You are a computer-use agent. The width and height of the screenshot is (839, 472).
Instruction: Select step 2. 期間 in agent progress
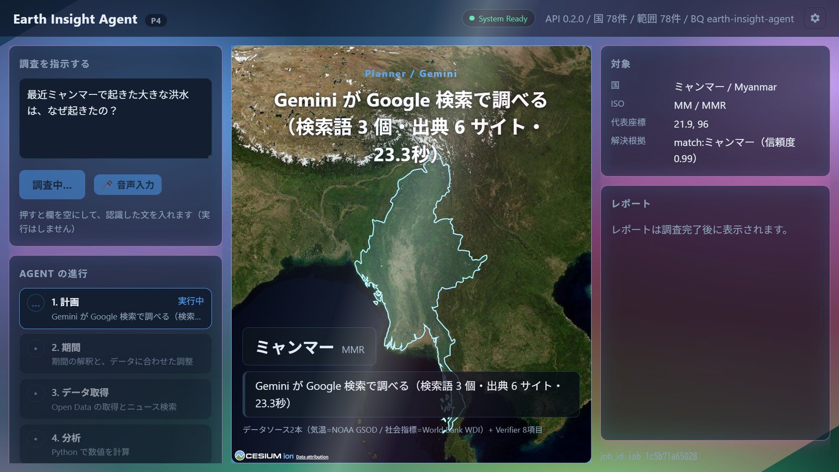(115, 354)
